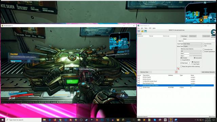Click the Cheat Engine title bar logo
The image size is (217, 122).
pyautogui.click(x=138, y=26)
